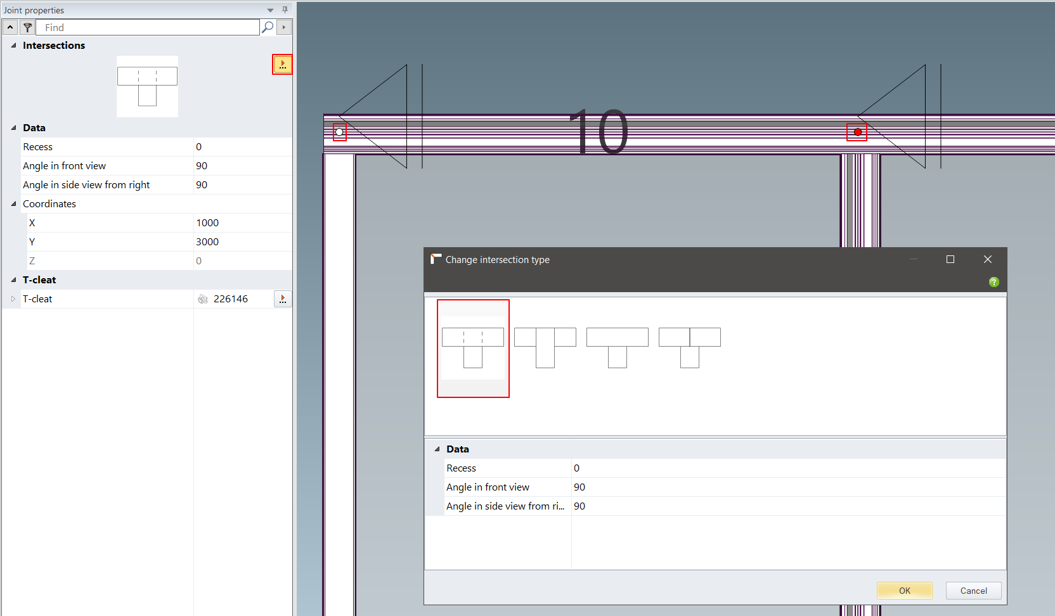Open the green help icon in dialog
The height and width of the screenshot is (616, 1055).
pos(994,282)
